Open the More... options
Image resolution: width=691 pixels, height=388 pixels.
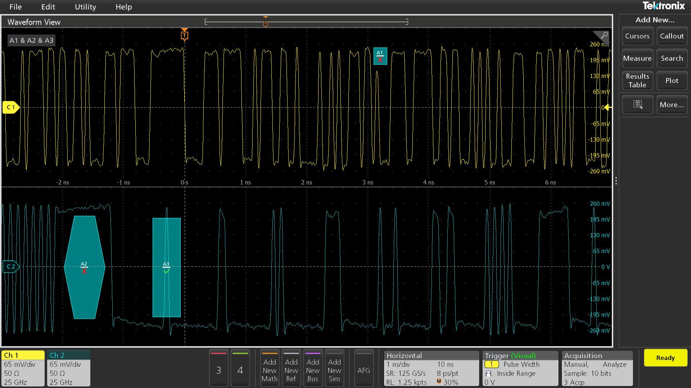point(672,105)
